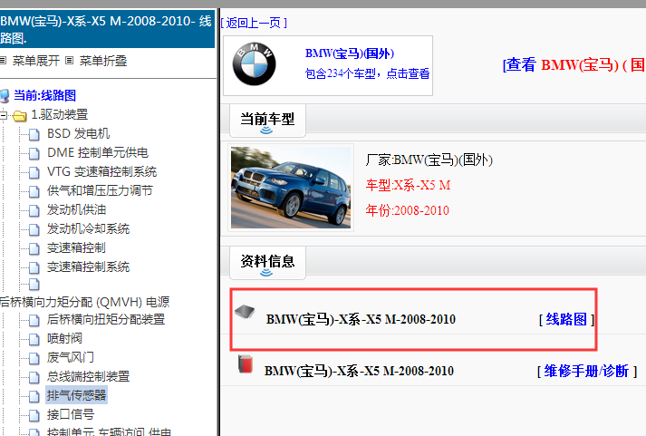Click the page icon beside 接口信号

coord(34,415)
